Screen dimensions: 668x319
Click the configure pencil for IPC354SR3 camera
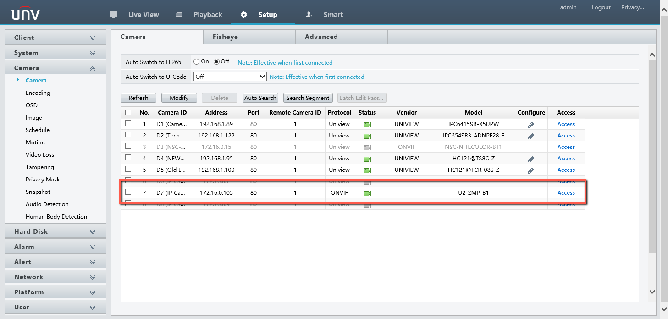point(531,136)
